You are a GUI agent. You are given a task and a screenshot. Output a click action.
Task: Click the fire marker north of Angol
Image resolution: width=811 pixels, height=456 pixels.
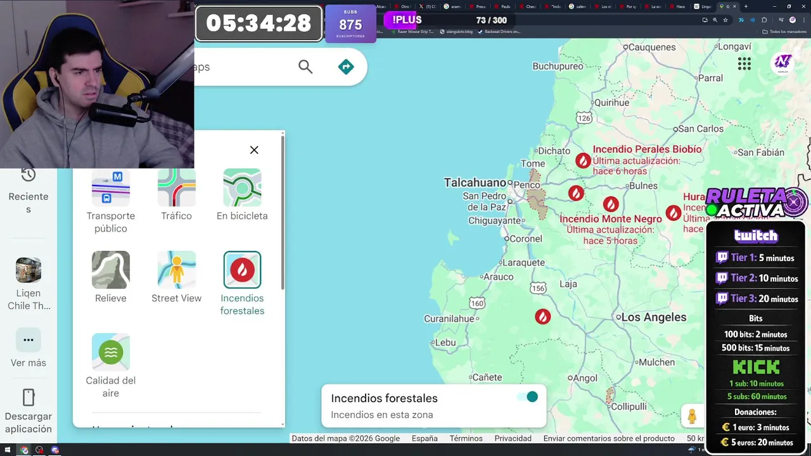(x=542, y=316)
